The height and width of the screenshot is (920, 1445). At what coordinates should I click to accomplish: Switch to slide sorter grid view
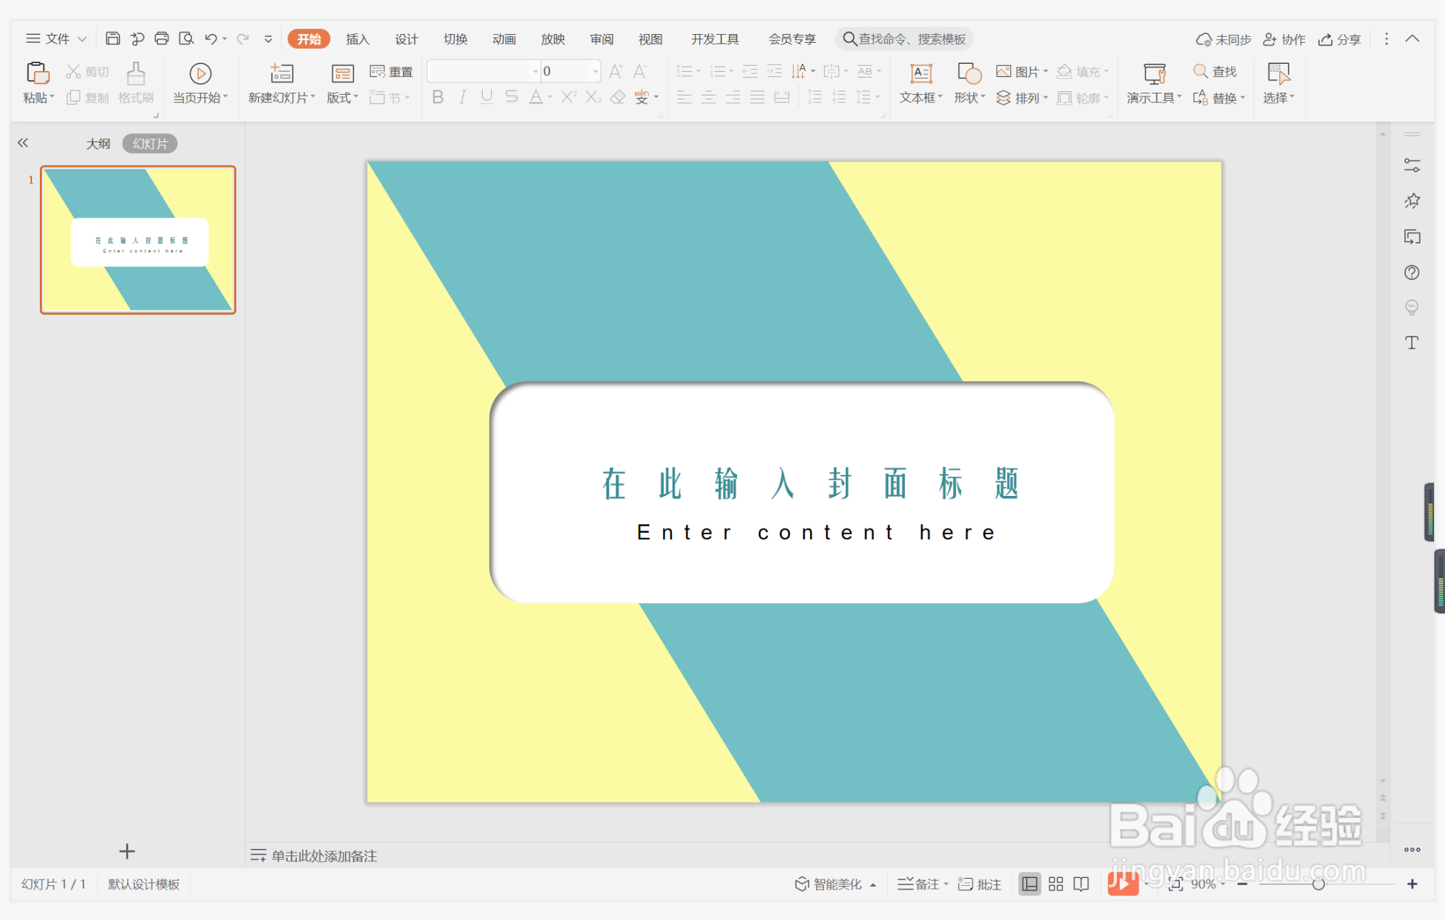[1056, 884]
